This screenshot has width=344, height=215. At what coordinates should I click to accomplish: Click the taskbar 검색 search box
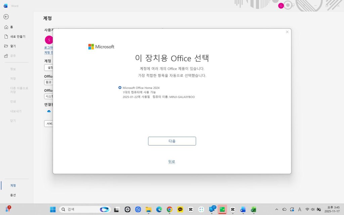click(81, 210)
